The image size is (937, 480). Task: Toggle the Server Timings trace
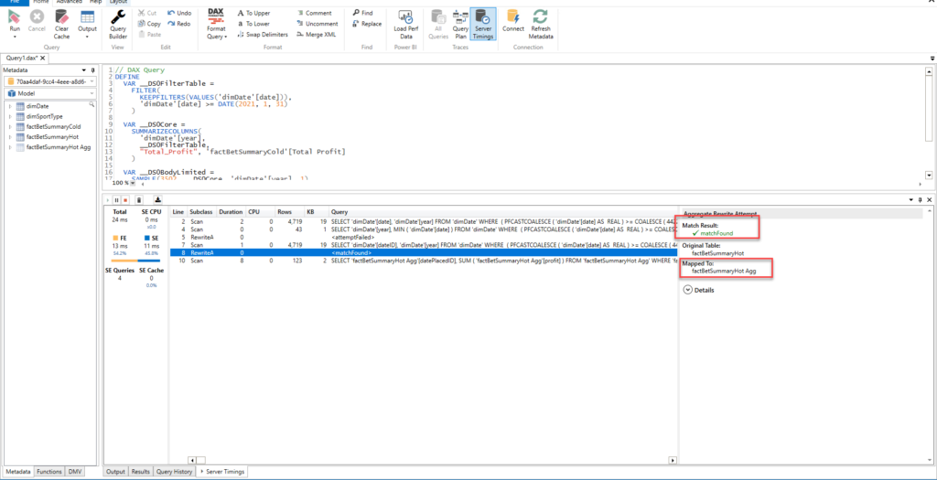coord(482,24)
